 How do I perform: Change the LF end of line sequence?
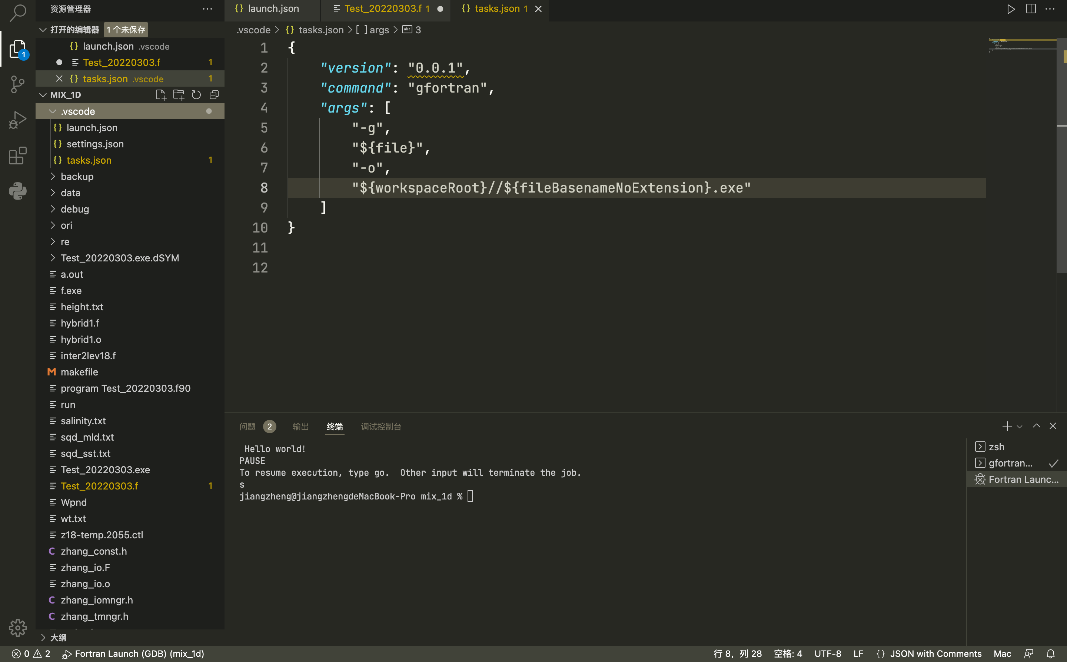(x=858, y=654)
